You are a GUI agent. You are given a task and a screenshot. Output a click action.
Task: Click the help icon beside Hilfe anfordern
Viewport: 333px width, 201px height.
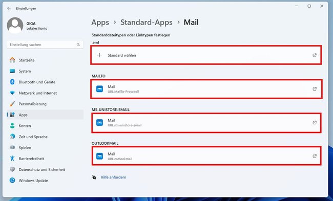94,177
